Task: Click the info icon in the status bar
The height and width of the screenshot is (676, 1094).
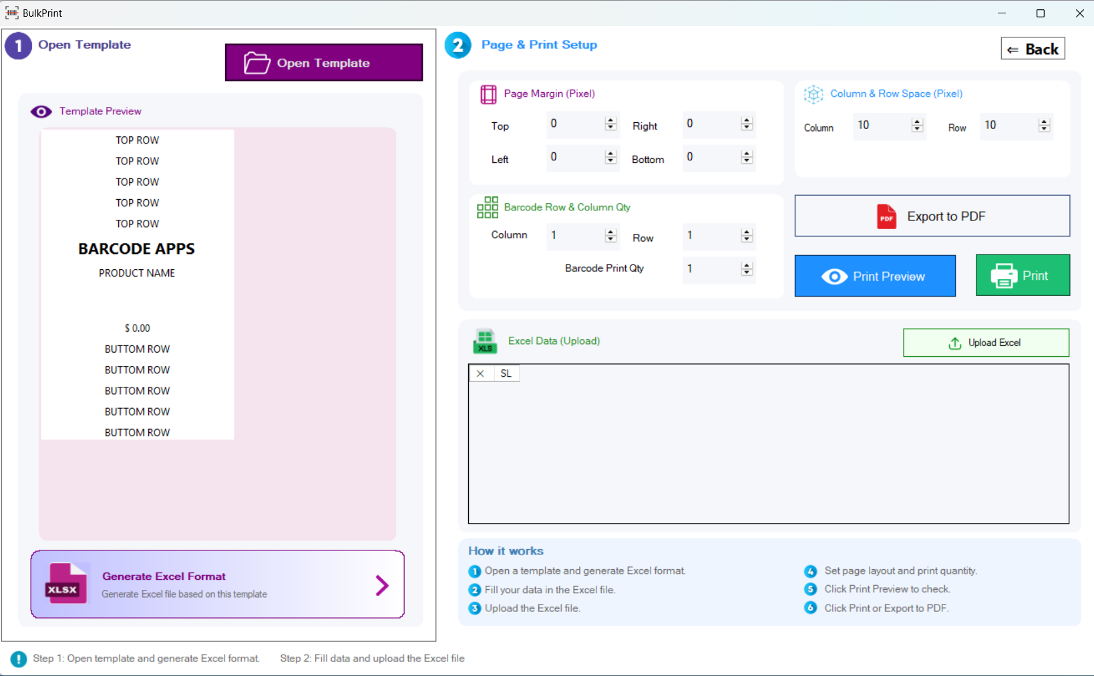Action: pyautogui.click(x=19, y=659)
